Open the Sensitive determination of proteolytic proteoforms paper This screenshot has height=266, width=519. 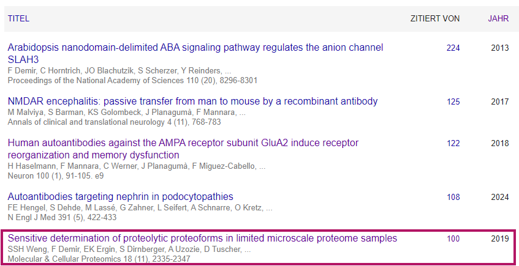(x=202, y=238)
